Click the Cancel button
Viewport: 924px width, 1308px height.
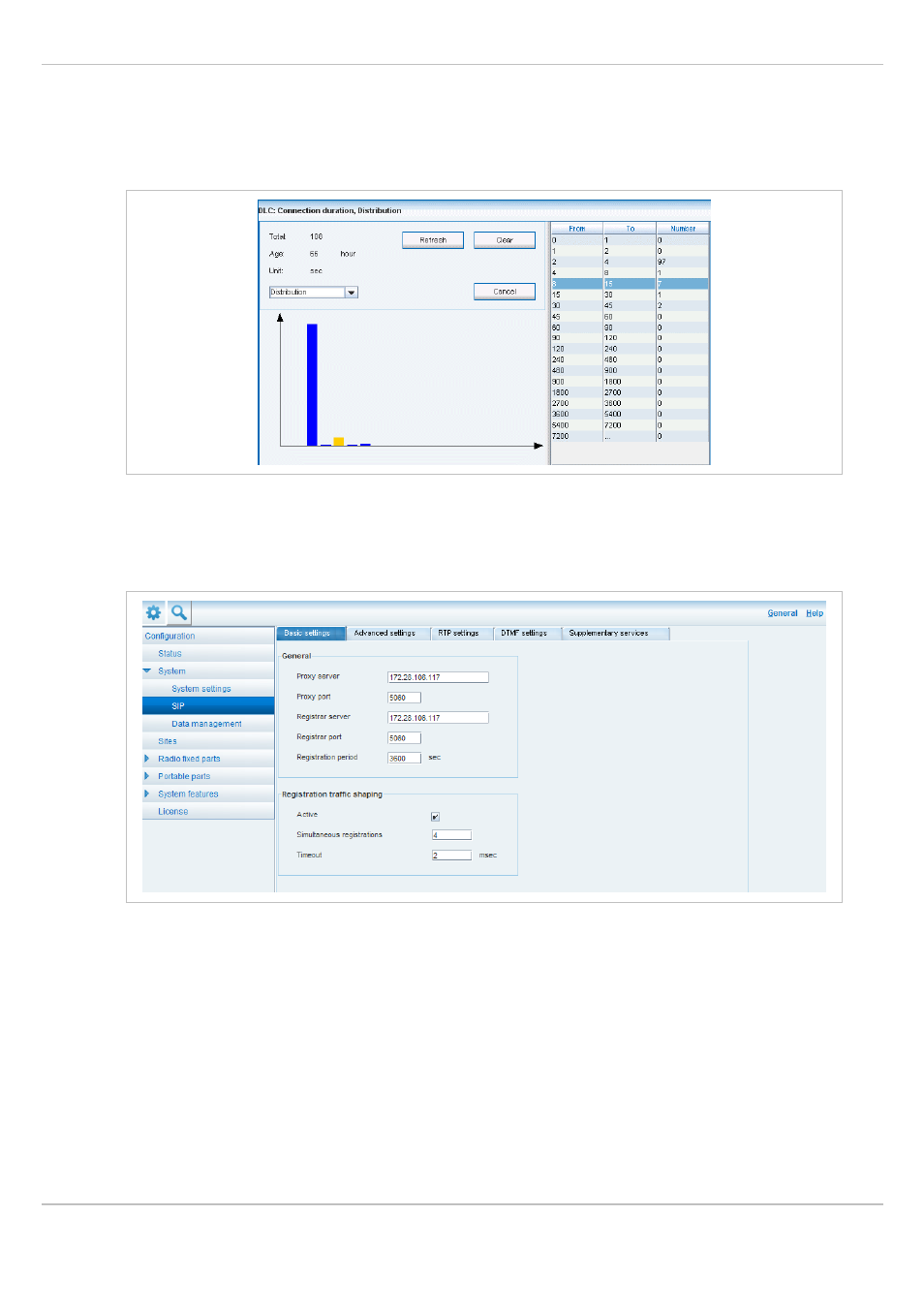[505, 292]
